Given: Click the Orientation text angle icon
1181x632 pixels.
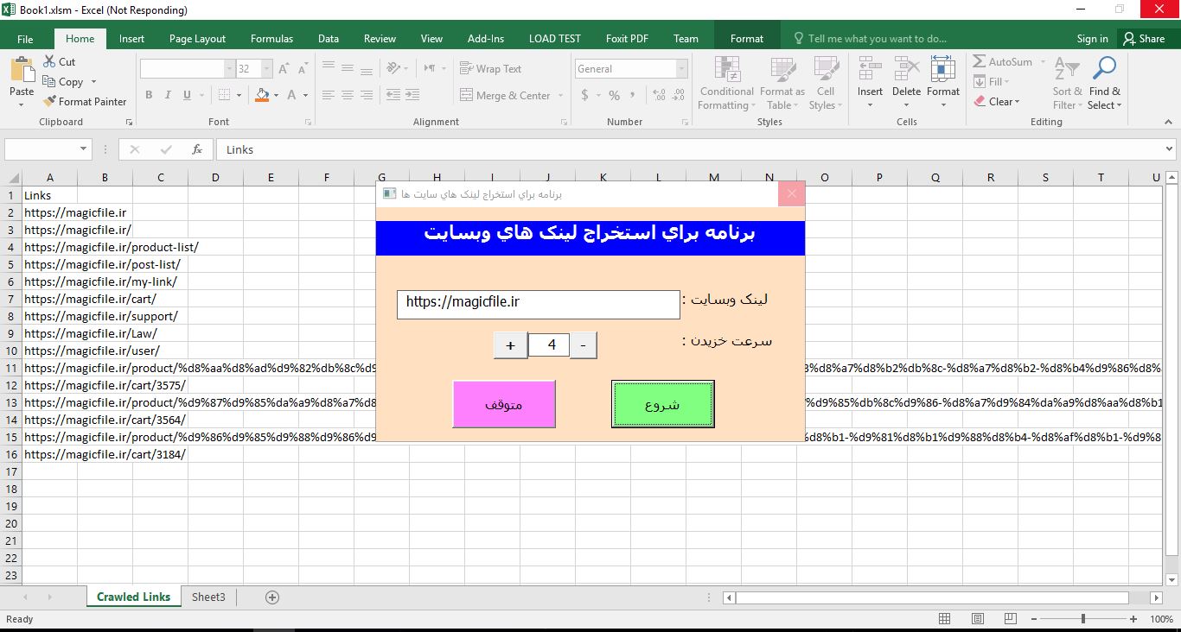Looking at the screenshot, I should (x=393, y=69).
